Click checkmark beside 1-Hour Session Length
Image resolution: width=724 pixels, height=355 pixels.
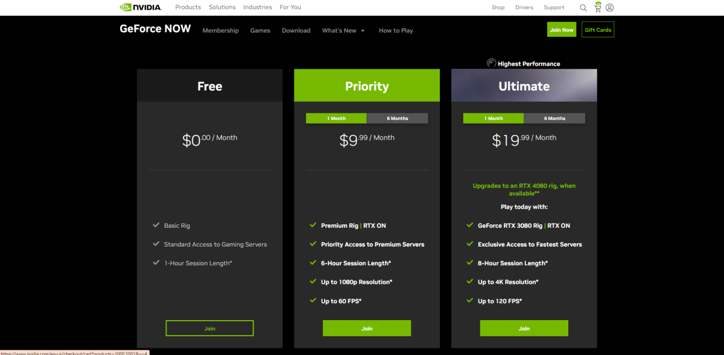click(x=156, y=262)
